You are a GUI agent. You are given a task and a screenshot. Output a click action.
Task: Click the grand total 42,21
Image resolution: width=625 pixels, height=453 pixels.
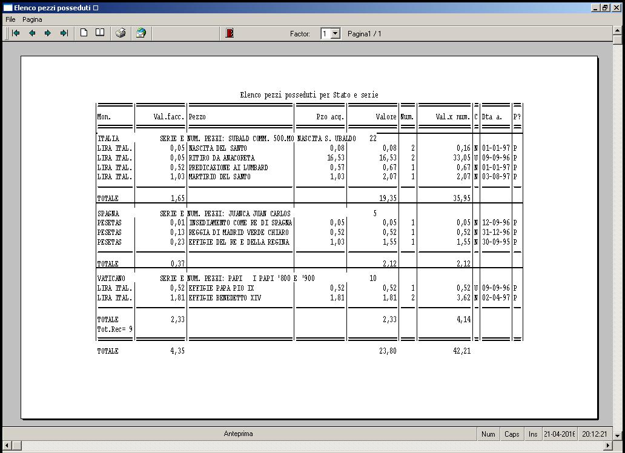[x=462, y=351]
